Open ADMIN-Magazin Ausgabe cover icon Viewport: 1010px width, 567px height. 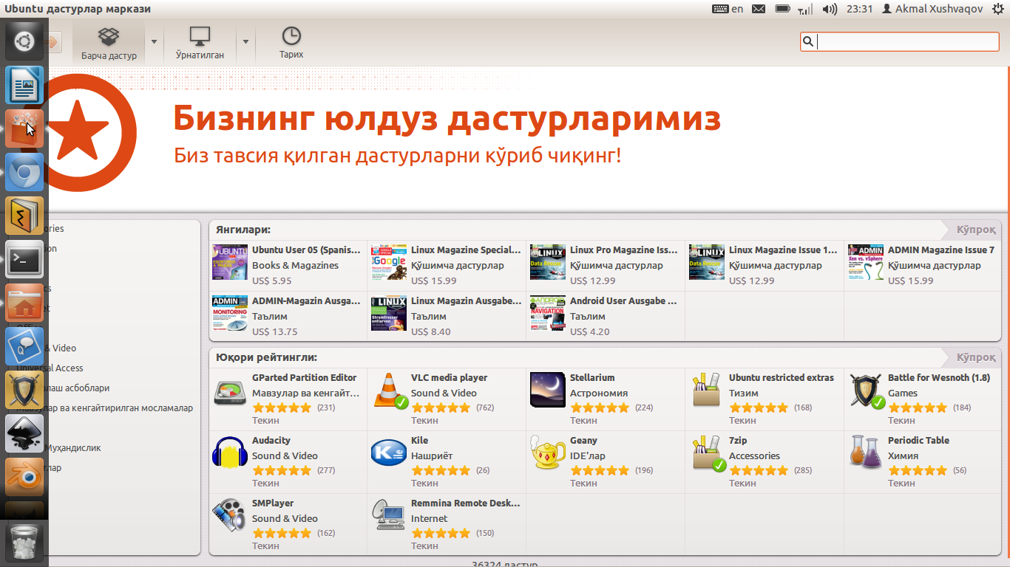tap(230, 313)
